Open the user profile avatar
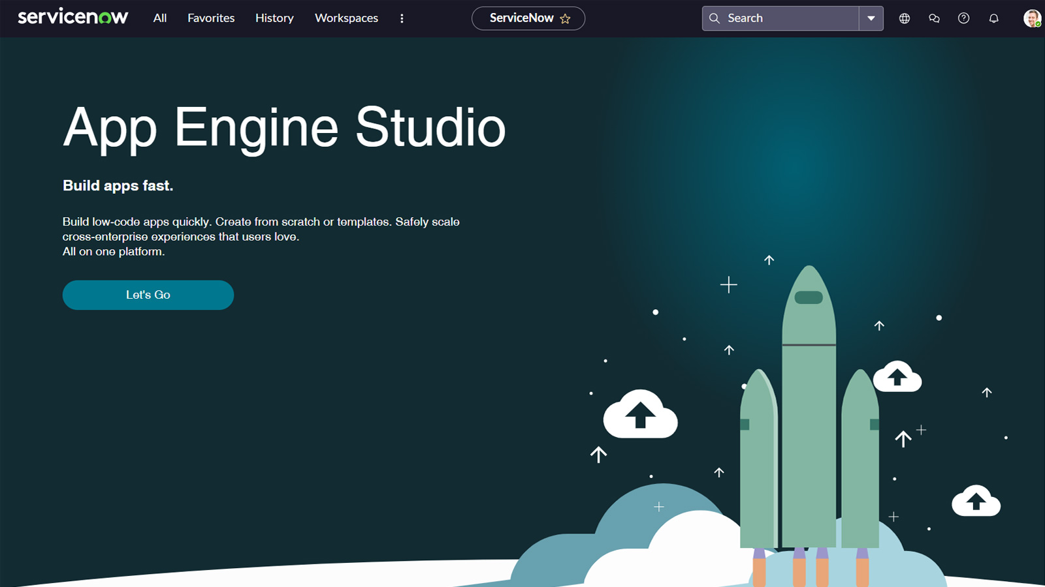The image size is (1045, 587). pos(1032,18)
